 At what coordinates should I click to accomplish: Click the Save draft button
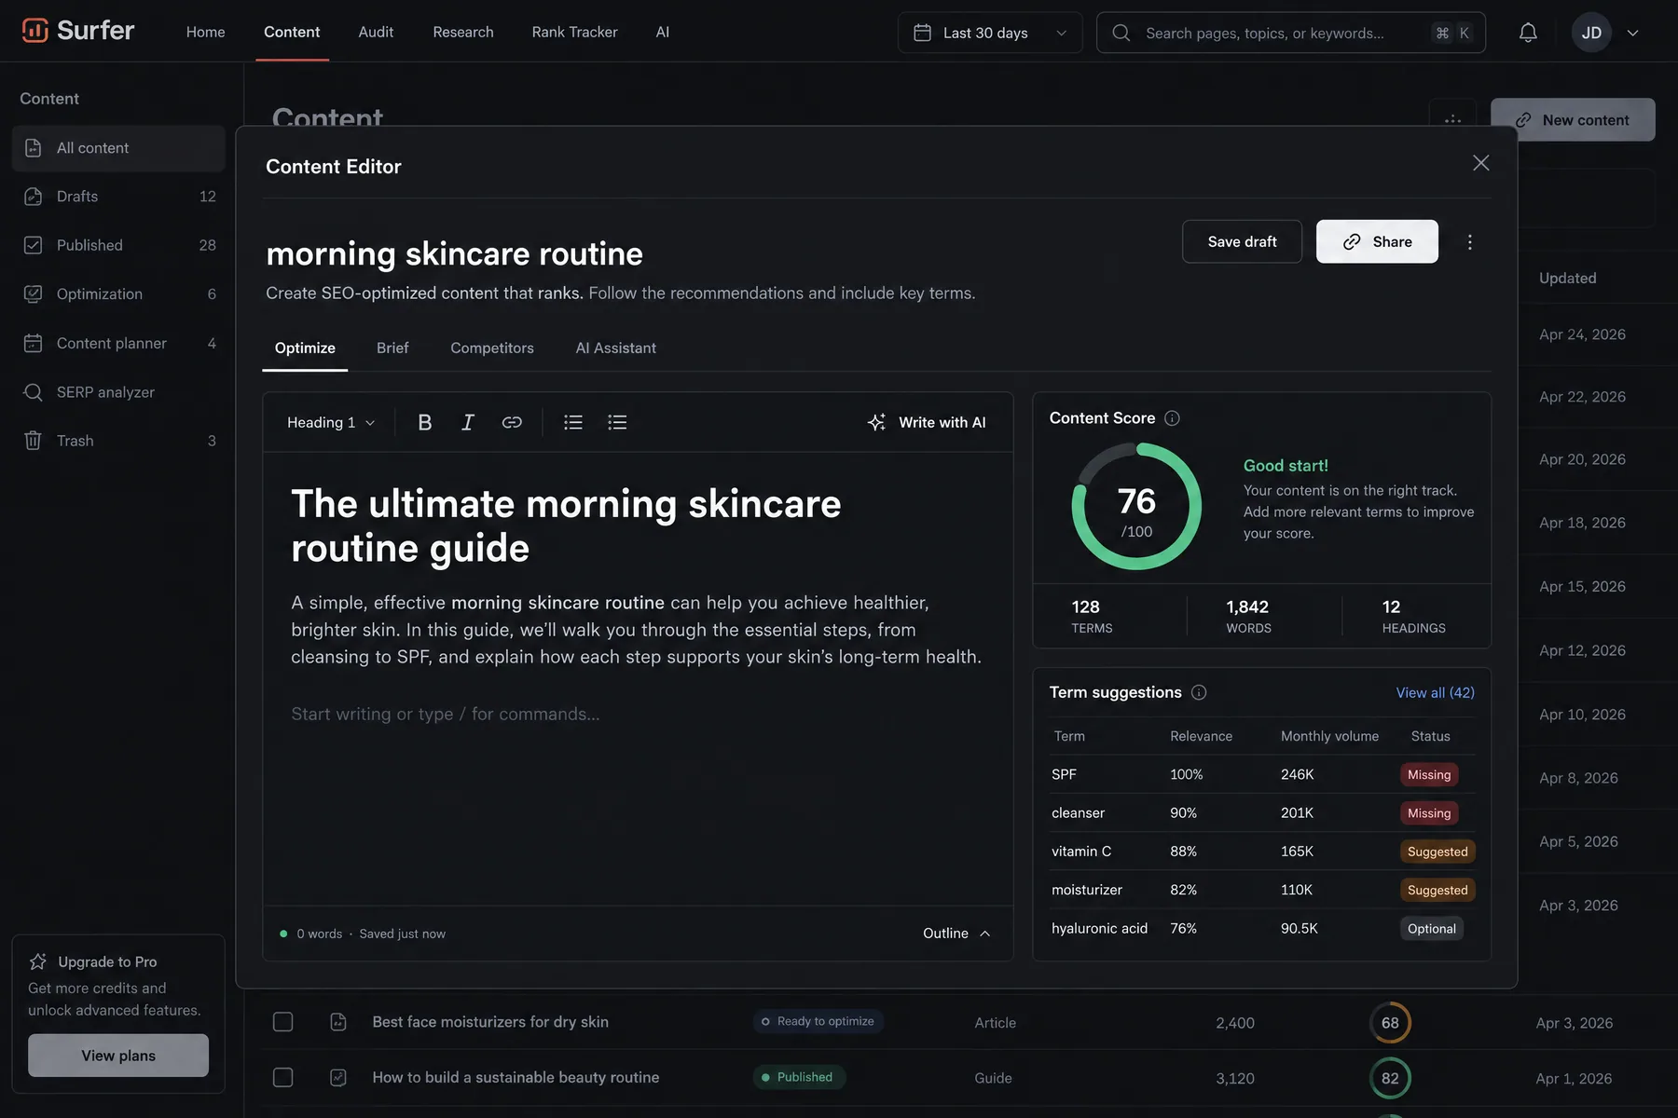click(x=1242, y=241)
